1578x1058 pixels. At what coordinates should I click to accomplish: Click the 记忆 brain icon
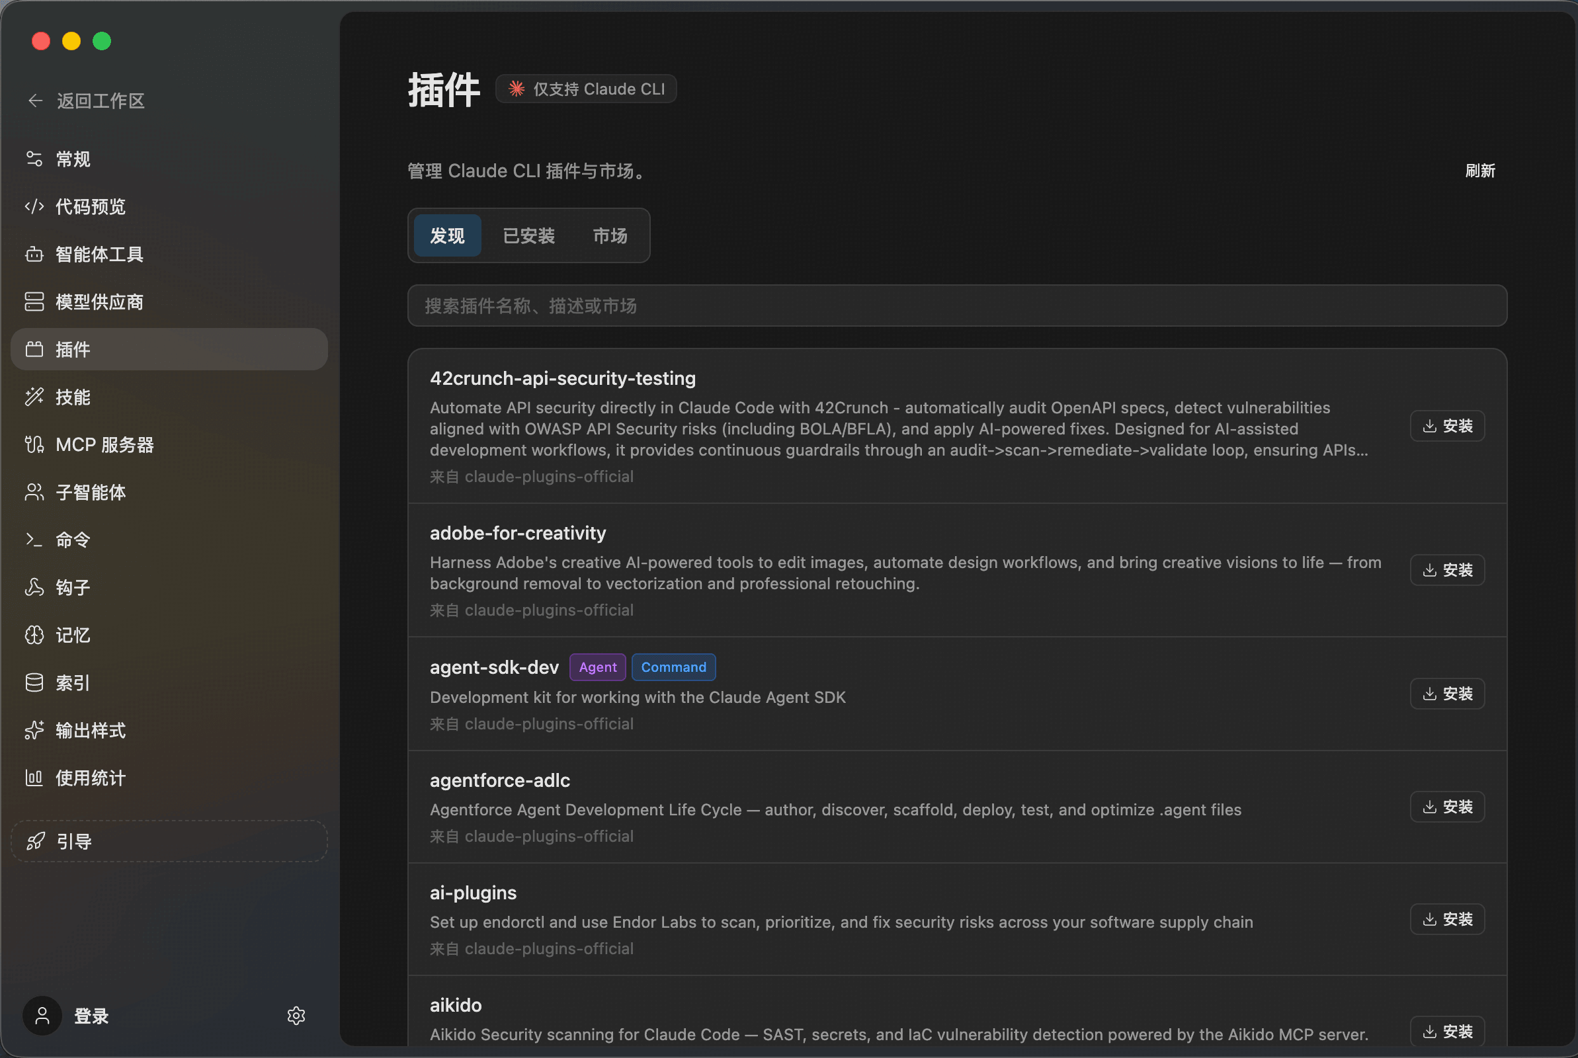tap(34, 635)
